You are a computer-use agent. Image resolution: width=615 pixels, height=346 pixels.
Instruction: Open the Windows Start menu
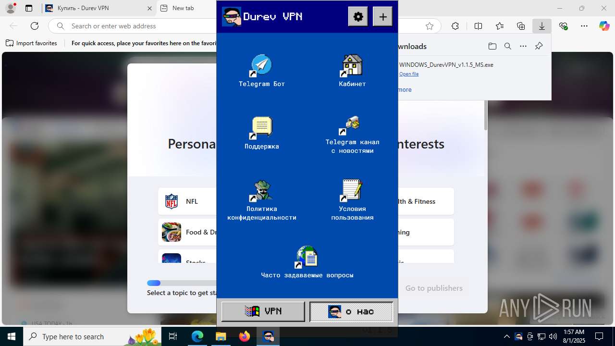pyautogui.click(x=11, y=336)
